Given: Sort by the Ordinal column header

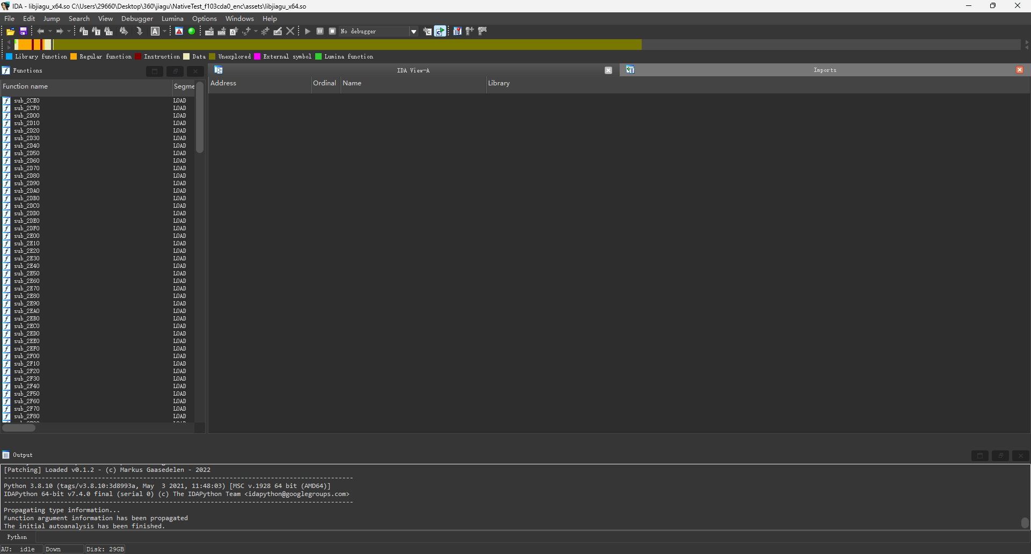Looking at the screenshot, I should click(325, 83).
